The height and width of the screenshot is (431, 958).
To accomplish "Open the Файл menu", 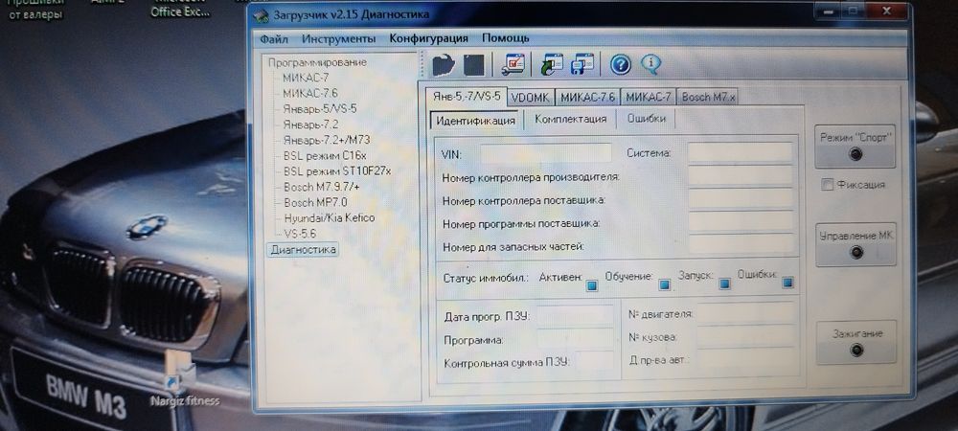I will click(x=274, y=38).
